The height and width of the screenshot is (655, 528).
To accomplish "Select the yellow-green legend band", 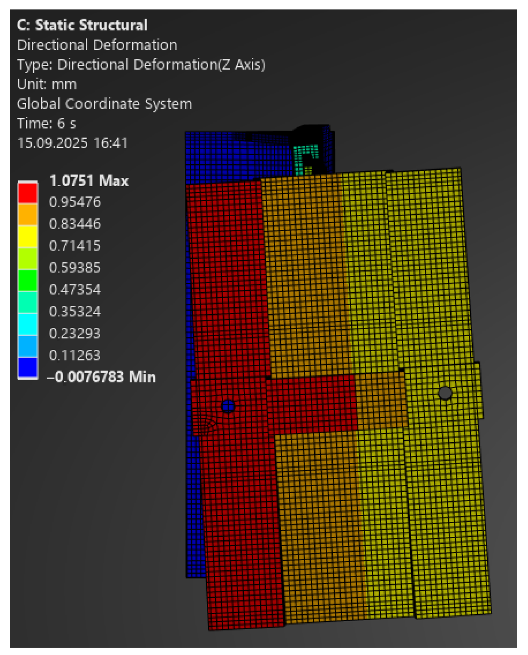I will pos(27,258).
